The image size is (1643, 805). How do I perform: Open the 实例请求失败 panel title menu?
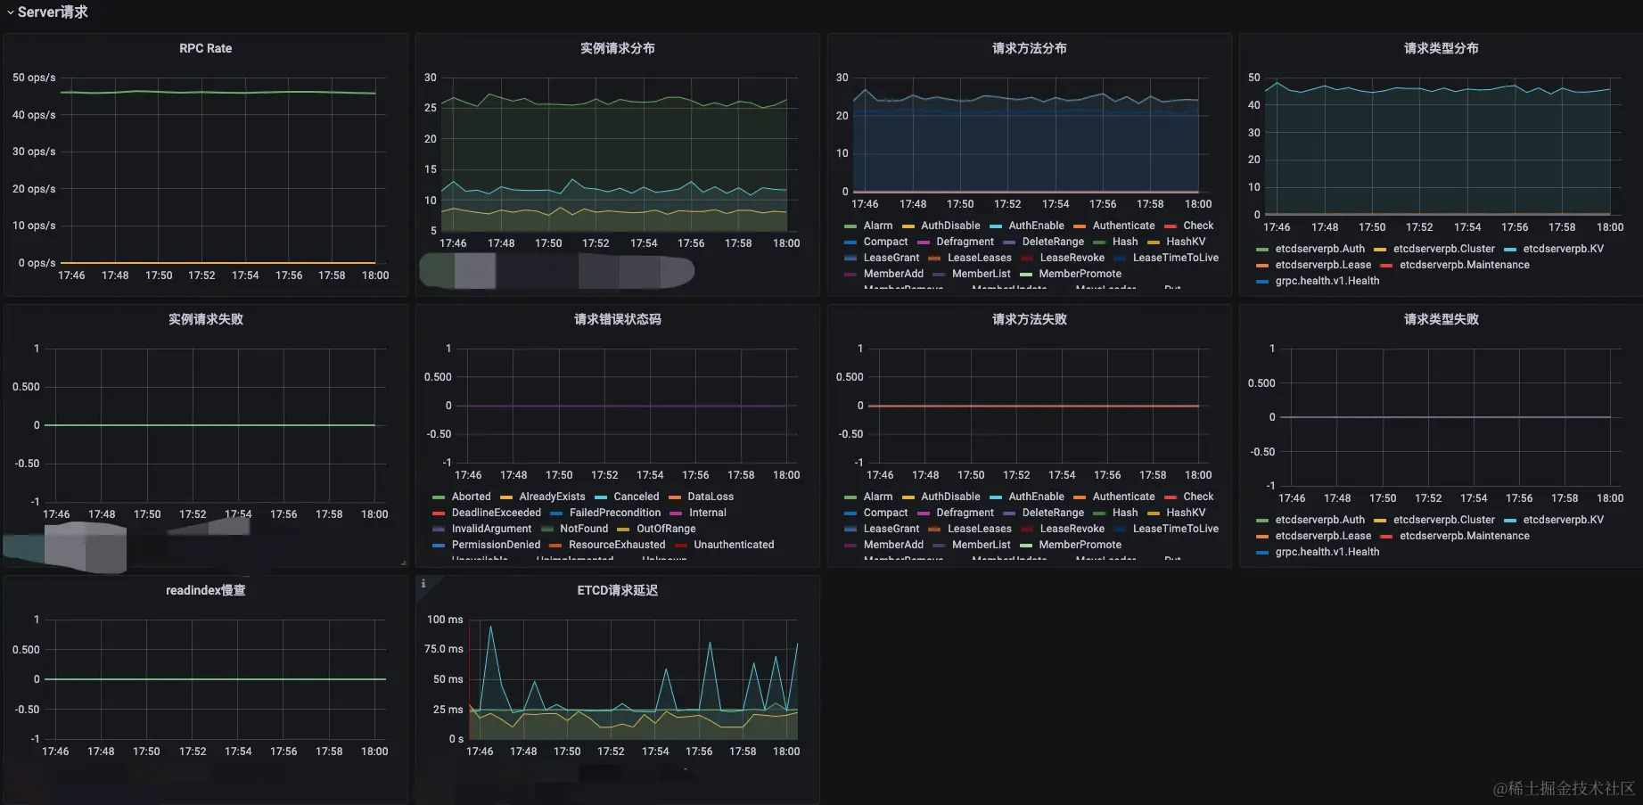(205, 319)
